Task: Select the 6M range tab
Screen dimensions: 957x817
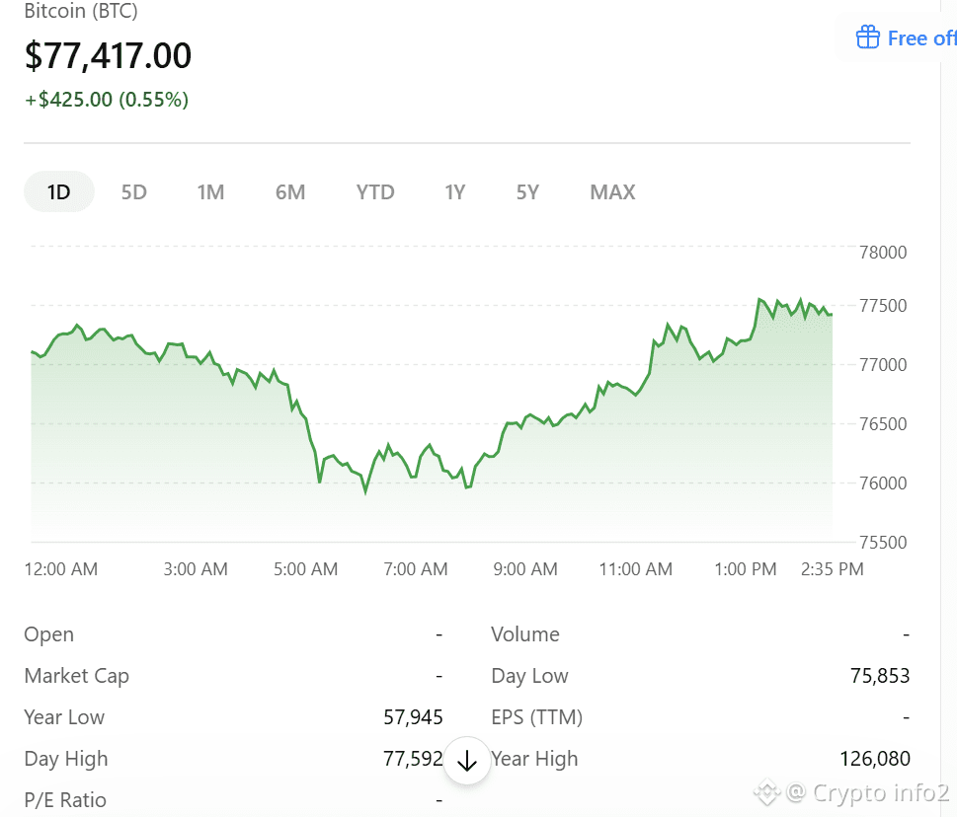Action: [290, 192]
